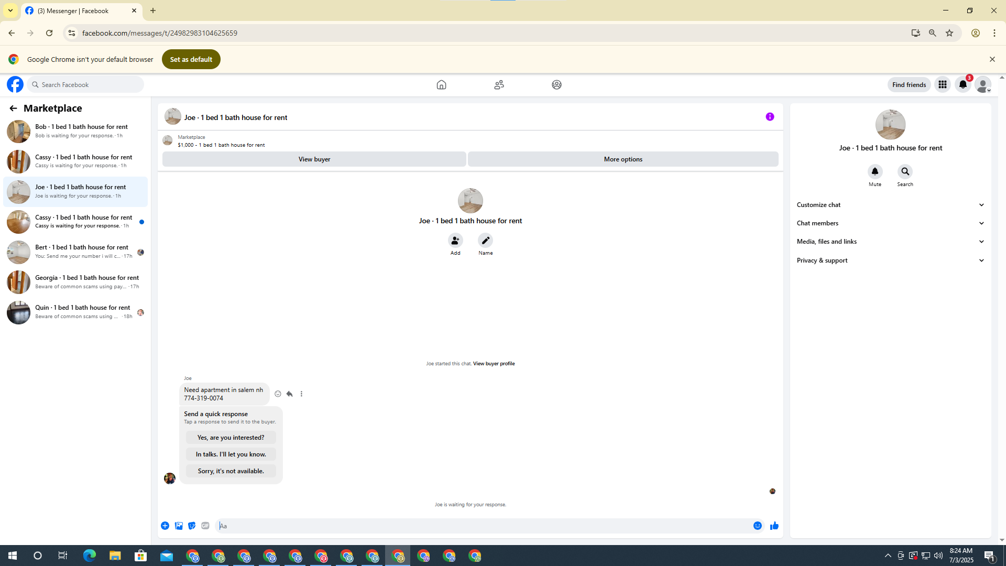The height and width of the screenshot is (566, 1006).
Task: Click the GIF chooser icon
Action: click(x=205, y=526)
